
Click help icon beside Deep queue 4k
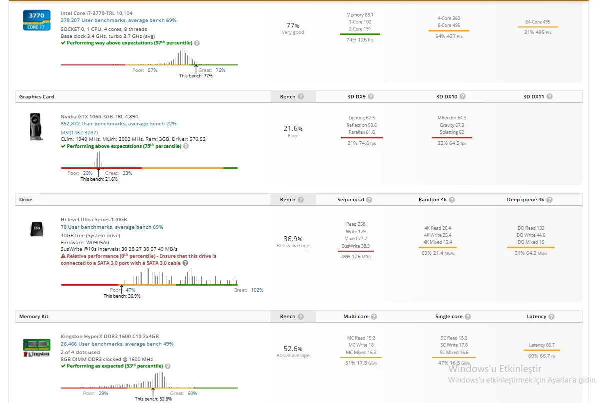tap(550, 200)
